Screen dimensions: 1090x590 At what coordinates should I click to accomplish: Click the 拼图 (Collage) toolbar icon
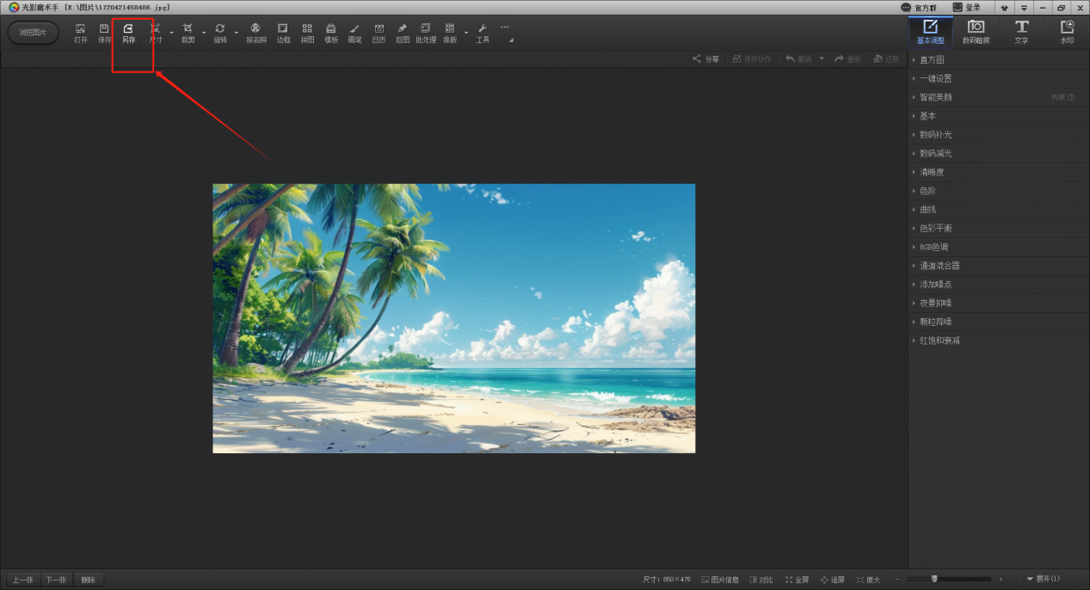point(307,33)
